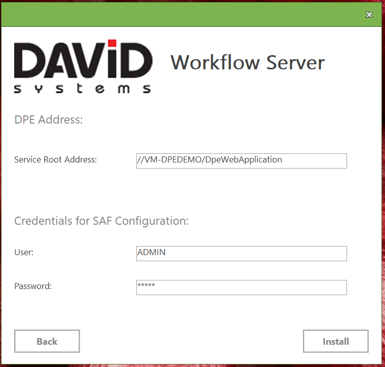The height and width of the screenshot is (367, 385).
Task: Go back with the Back button
Action: [x=47, y=341]
